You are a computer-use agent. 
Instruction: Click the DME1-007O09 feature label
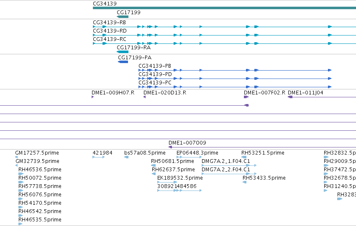pos(187,143)
